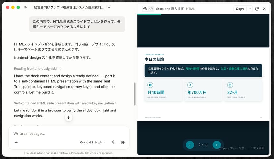Advance to next slide in preview
The height and width of the screenshot is (159, 274).
coord(217,145)
